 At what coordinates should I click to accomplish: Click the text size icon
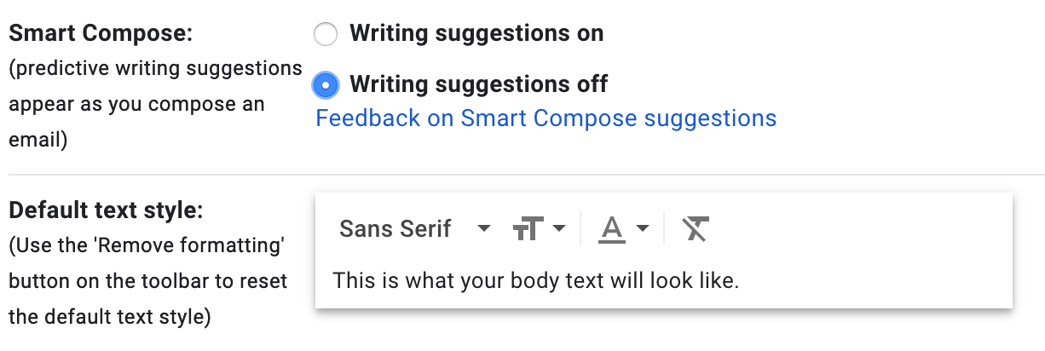528,228
